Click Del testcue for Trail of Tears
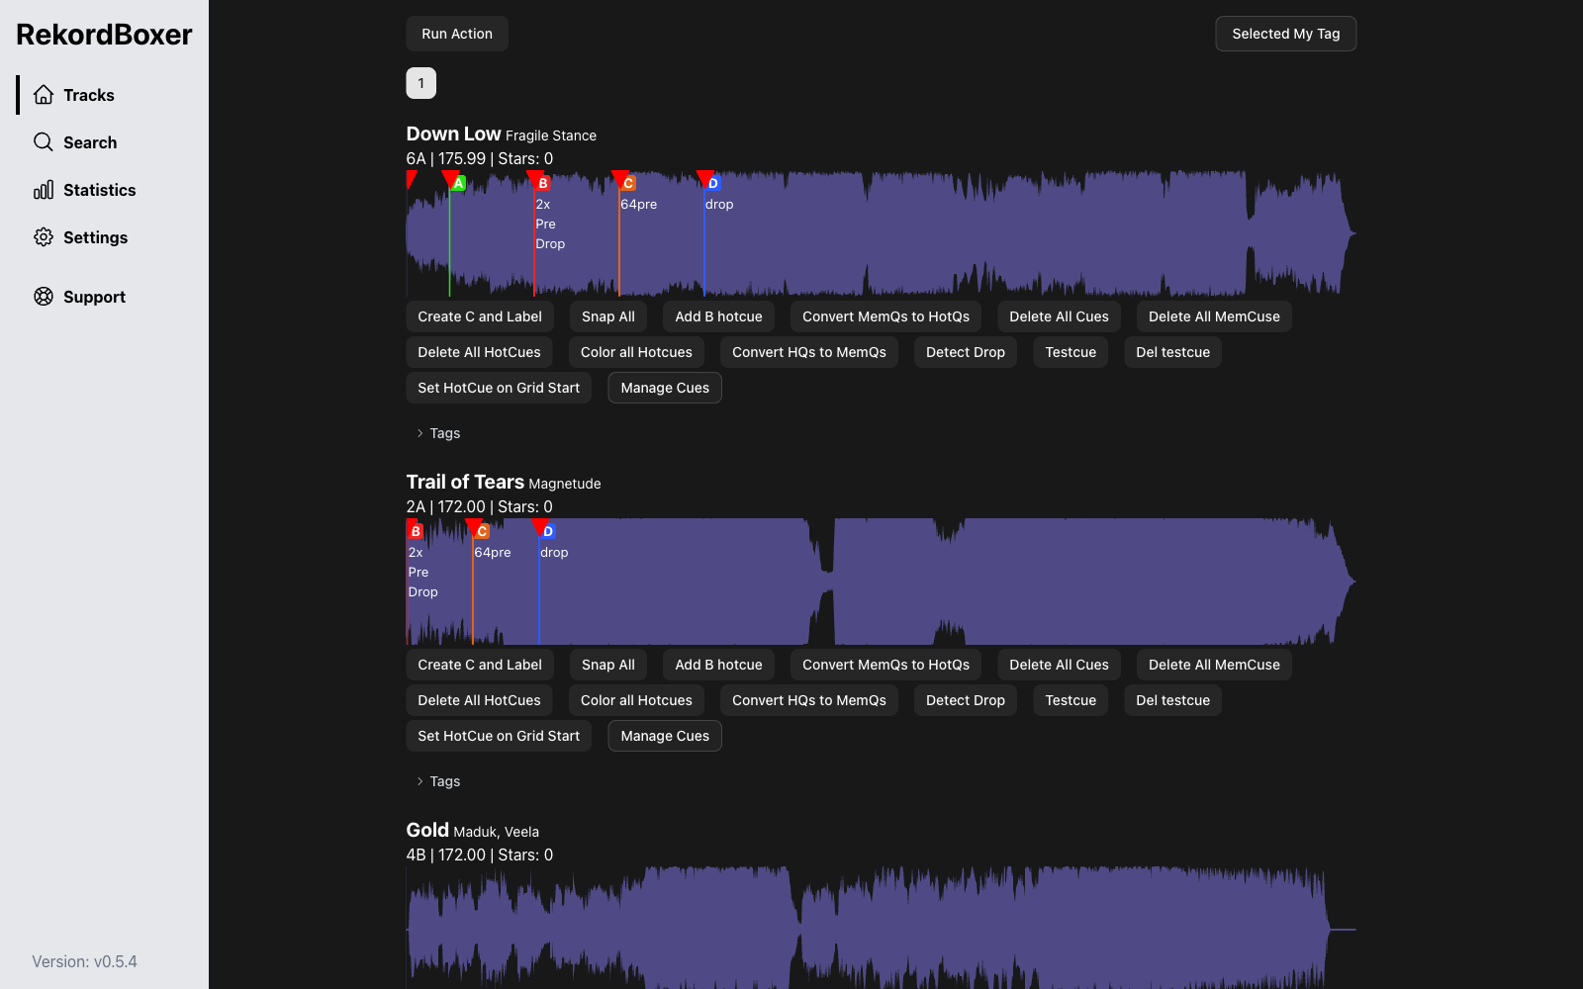Viewport: 1583px width, 989px height. (x=1172, y=700)
